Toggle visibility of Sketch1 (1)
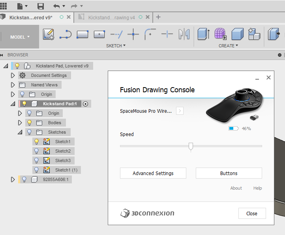This screenshot has height=235, width=285. 37,170
